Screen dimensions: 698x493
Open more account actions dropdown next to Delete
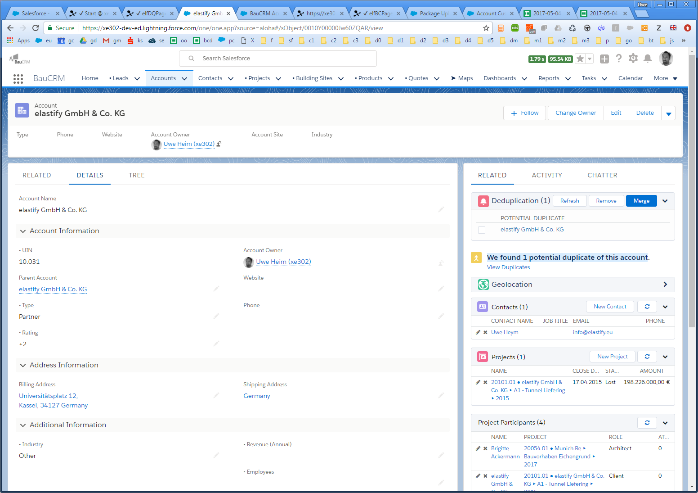tap(668, 113)
